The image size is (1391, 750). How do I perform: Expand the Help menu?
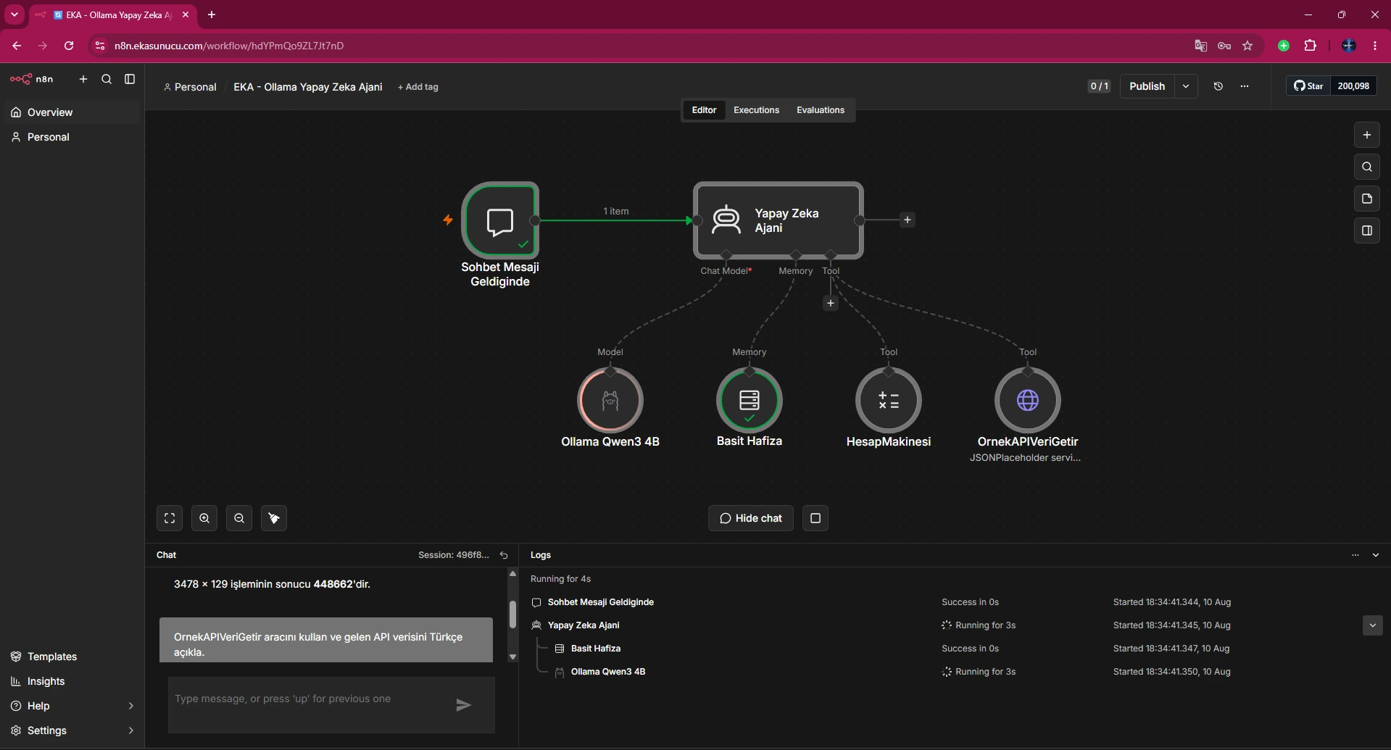(72, 706)
